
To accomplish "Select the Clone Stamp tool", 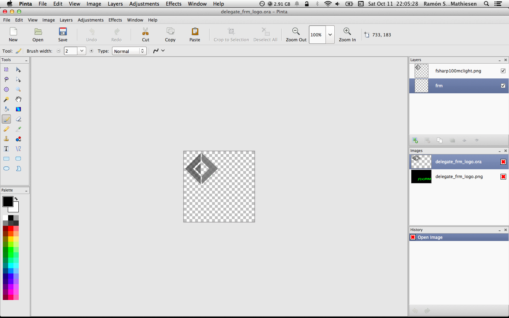I will (6, 139).
